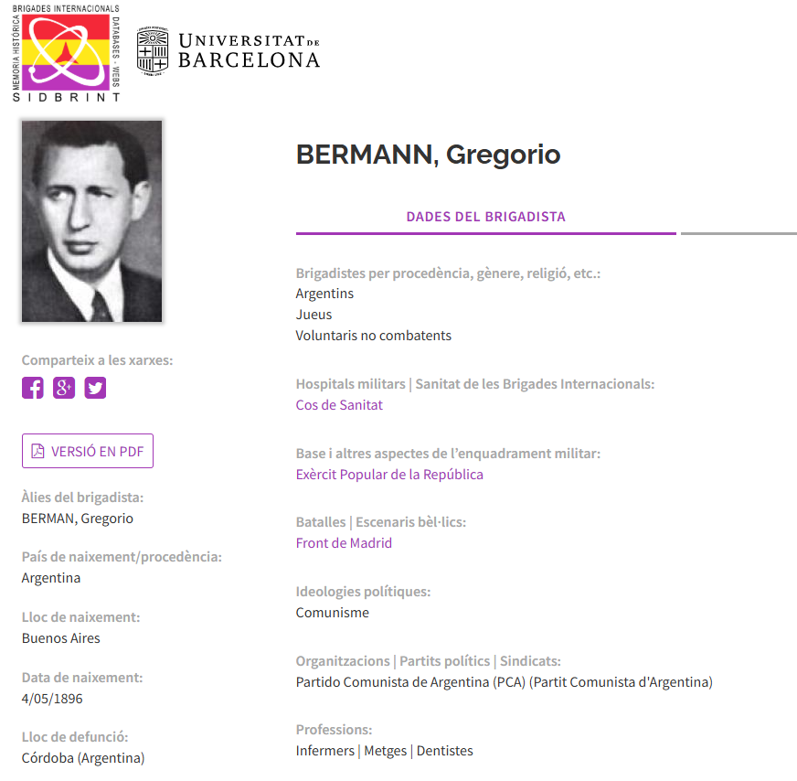This screenshot has height=781, width=797.
Task: Click the Argentins category text
Action: tap(324, 294)
